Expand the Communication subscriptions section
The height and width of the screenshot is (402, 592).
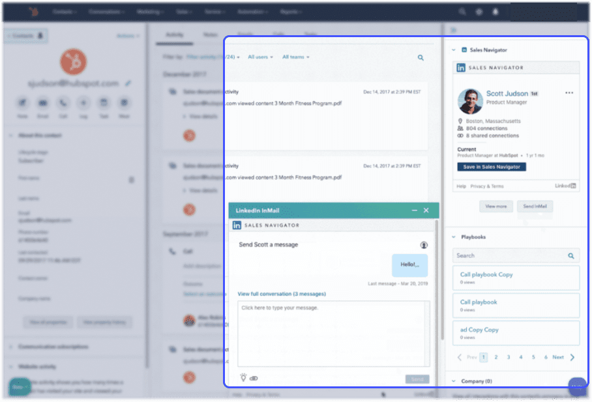pos(11,347)
